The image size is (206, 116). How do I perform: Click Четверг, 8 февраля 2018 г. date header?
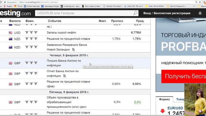(69, 55)
